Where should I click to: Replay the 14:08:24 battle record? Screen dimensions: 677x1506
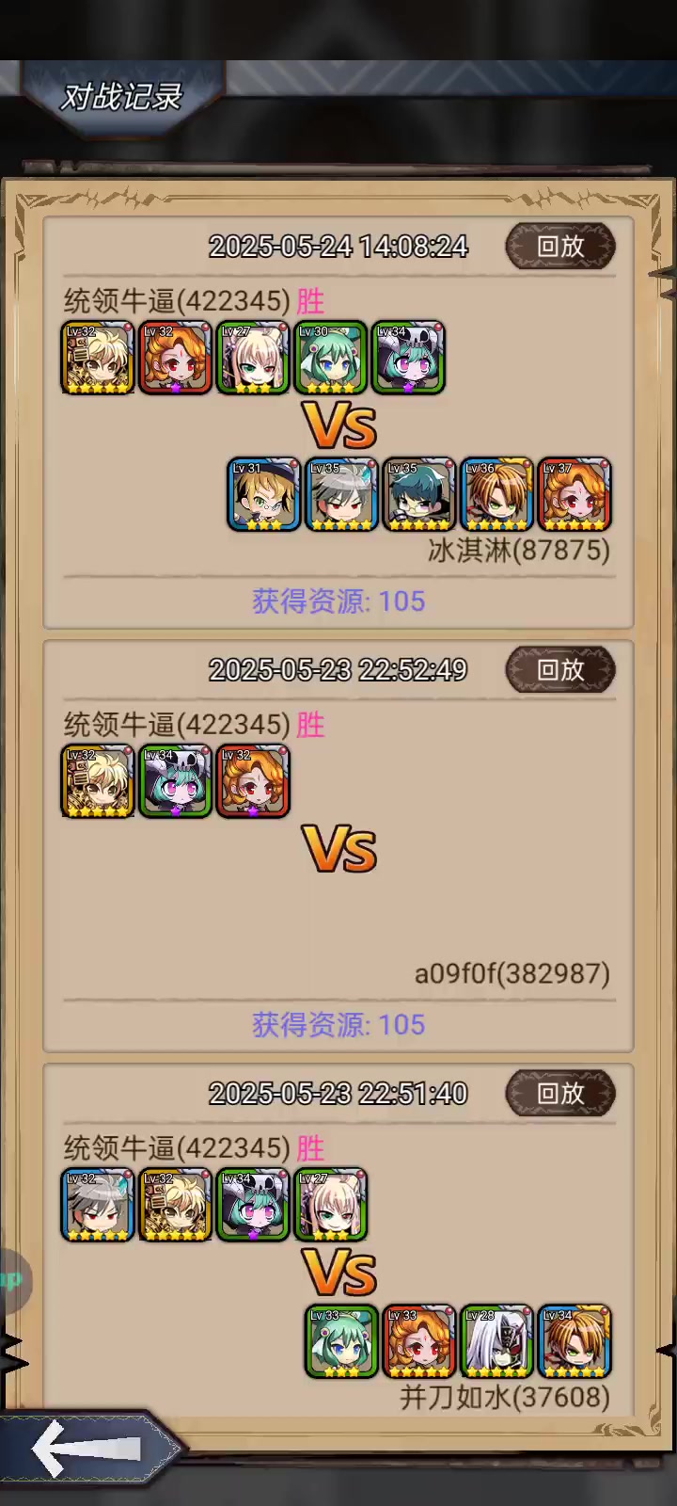[560, 247]
